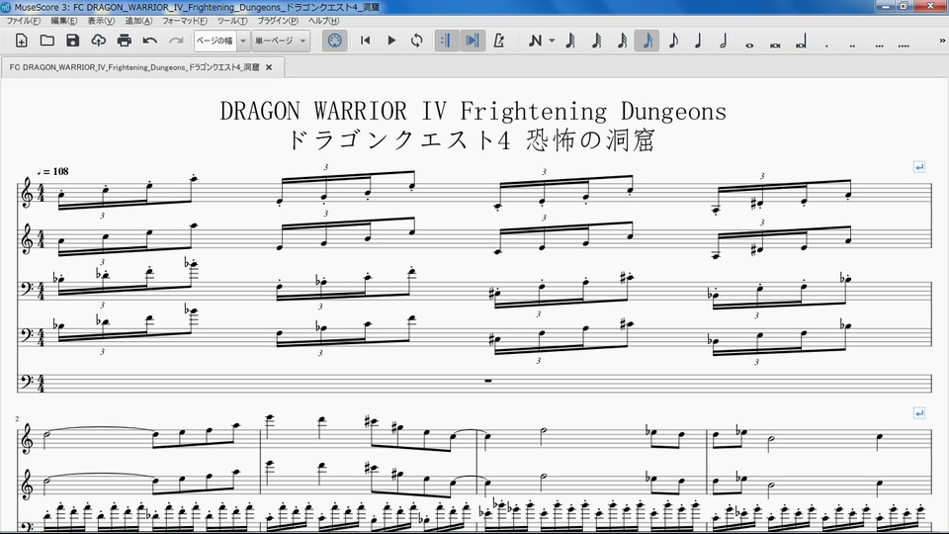
Task: Toggle the MIDI input button
Action: click(x=334, y=41)
